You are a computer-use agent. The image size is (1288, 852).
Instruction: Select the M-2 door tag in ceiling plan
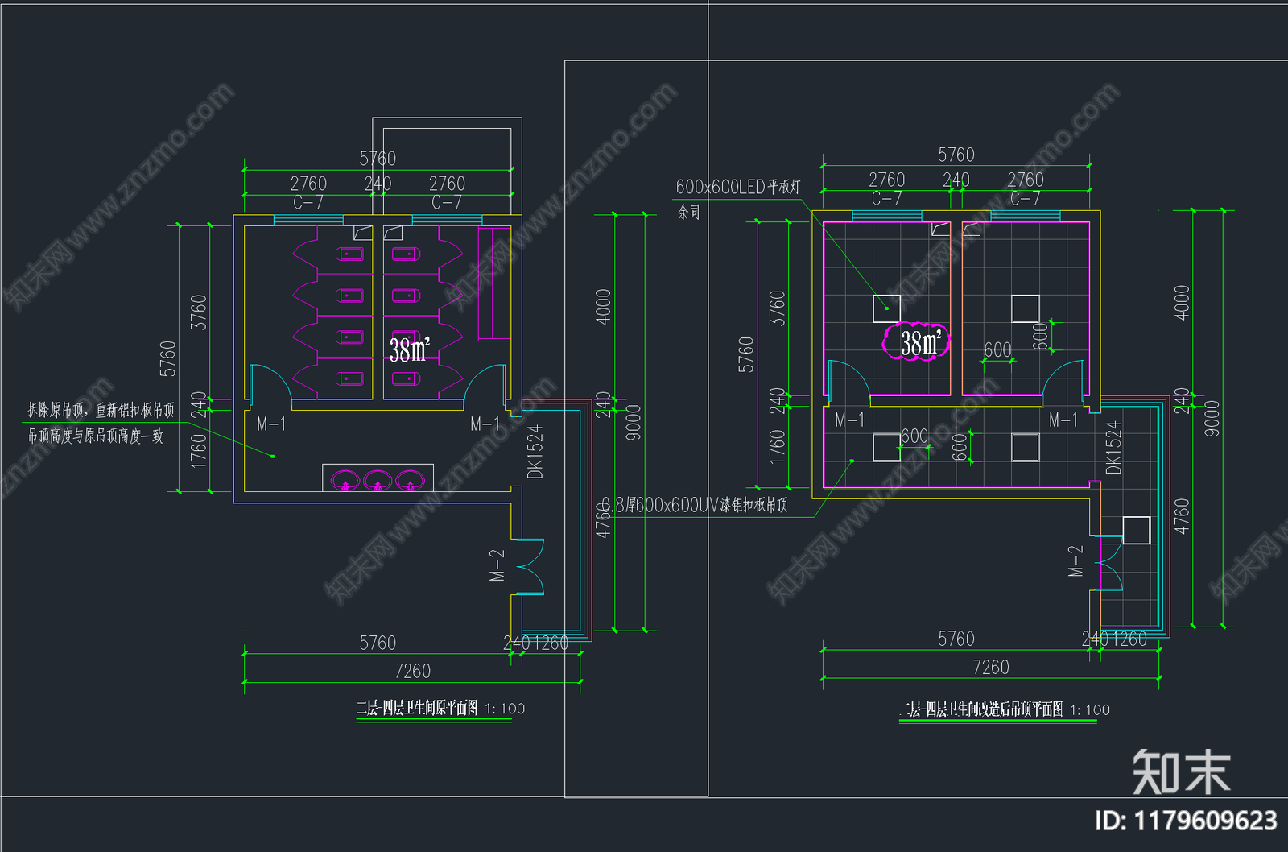click(x=1075, y=561)
